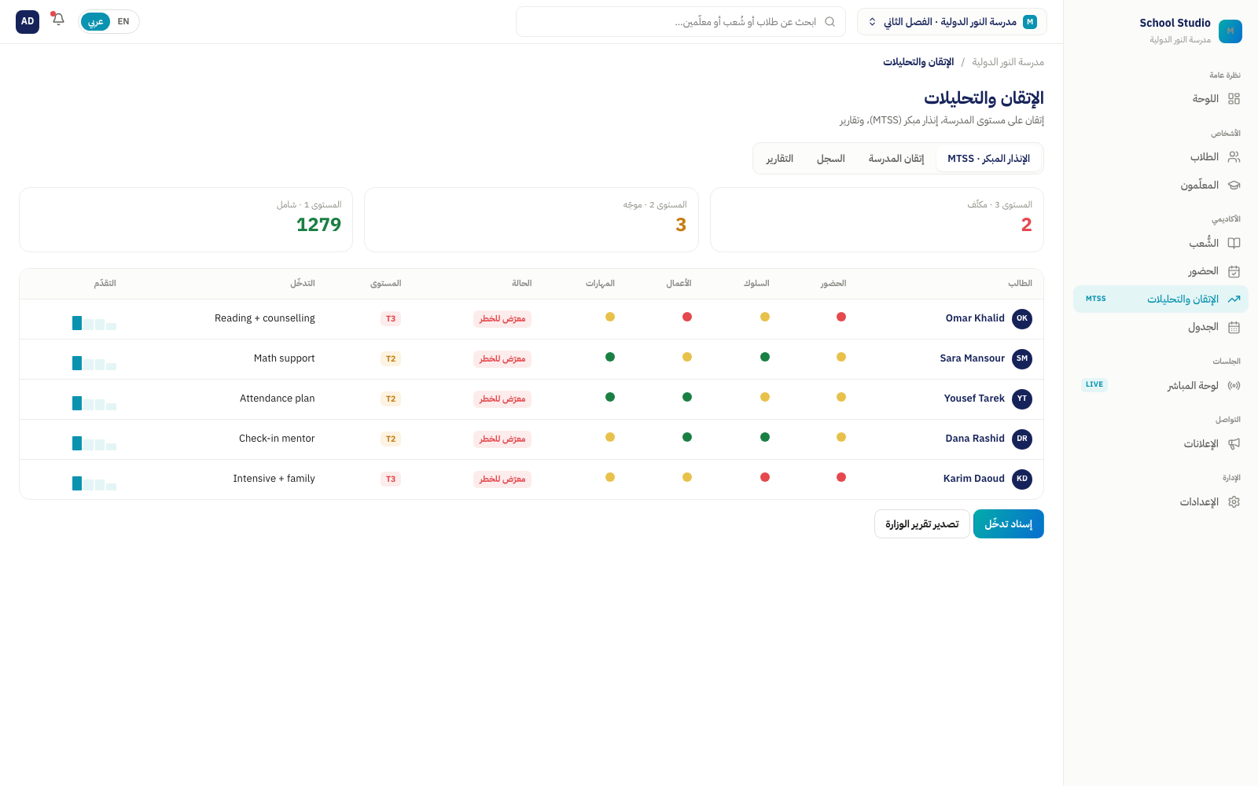
Task: Click Yousef Tarek's معرّض للخطر status badge
Action: coord(502,399)
